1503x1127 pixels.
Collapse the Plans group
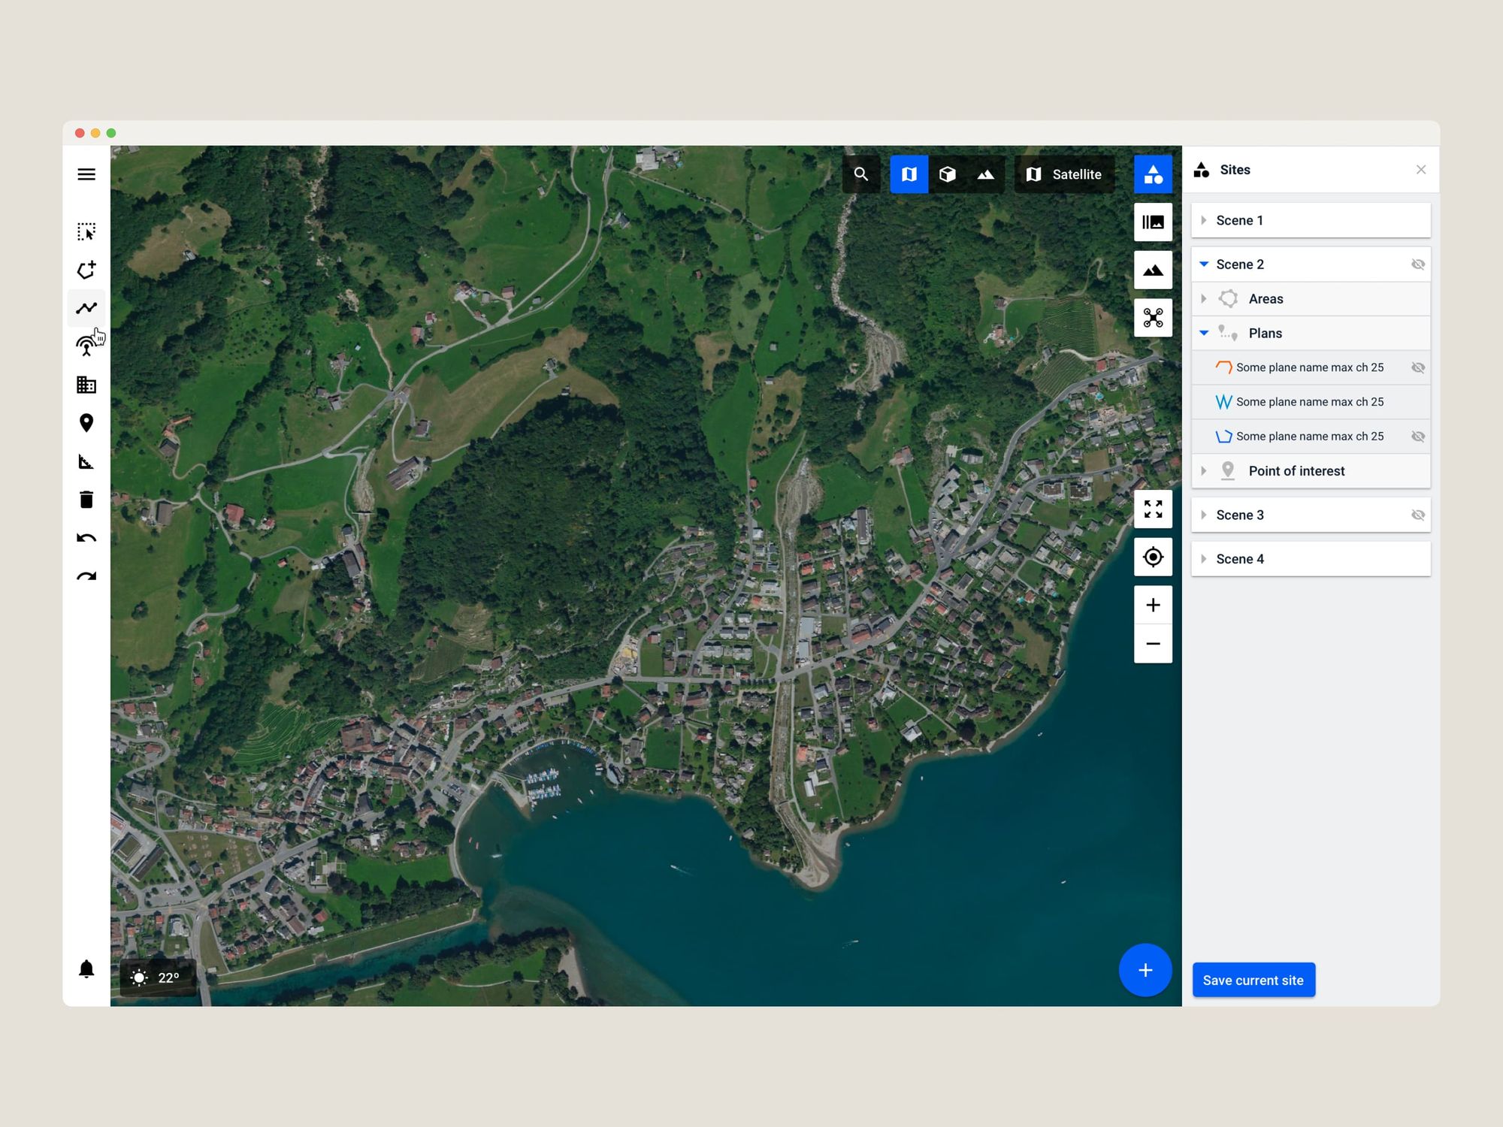tap(1204, 333)
